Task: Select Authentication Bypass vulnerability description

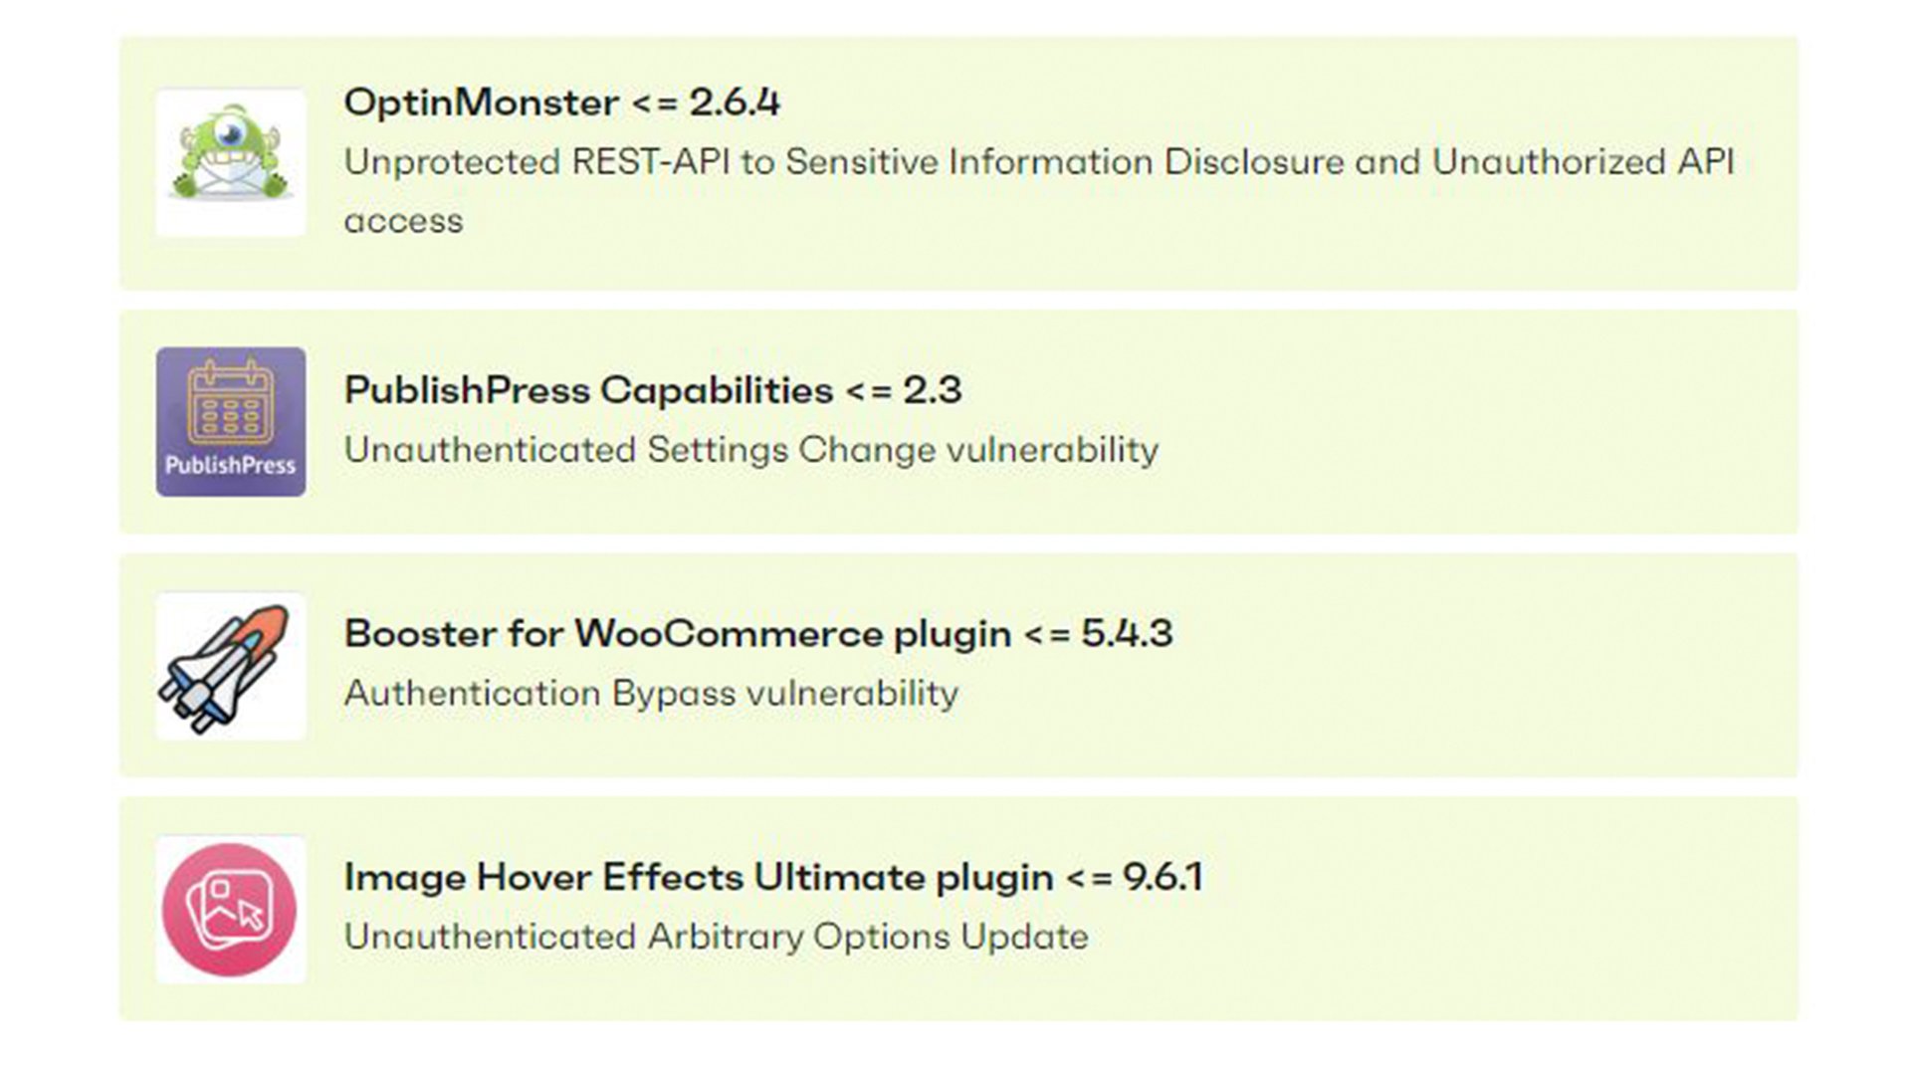Action: point(651,693)
